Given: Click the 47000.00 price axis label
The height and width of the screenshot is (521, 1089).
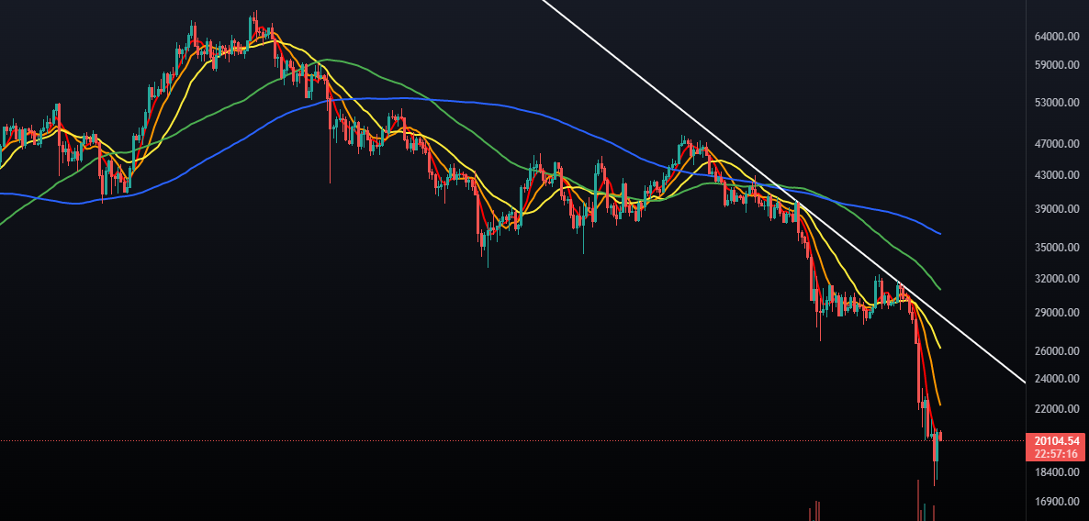Looking at the screenshot, I should tap(1055, 144).
